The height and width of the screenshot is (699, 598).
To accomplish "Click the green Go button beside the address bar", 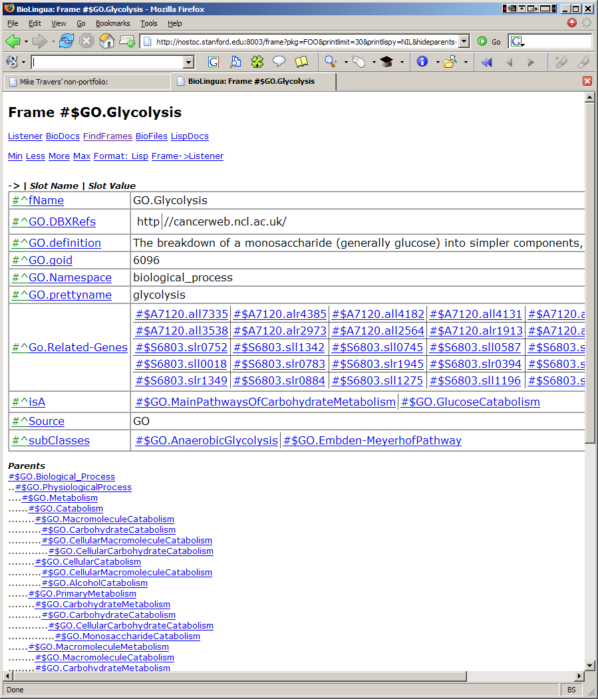I will pos(489,41).
